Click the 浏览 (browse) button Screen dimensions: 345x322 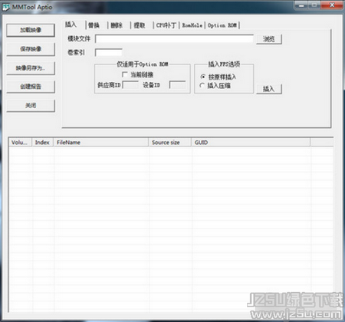(x=269, y=39)
